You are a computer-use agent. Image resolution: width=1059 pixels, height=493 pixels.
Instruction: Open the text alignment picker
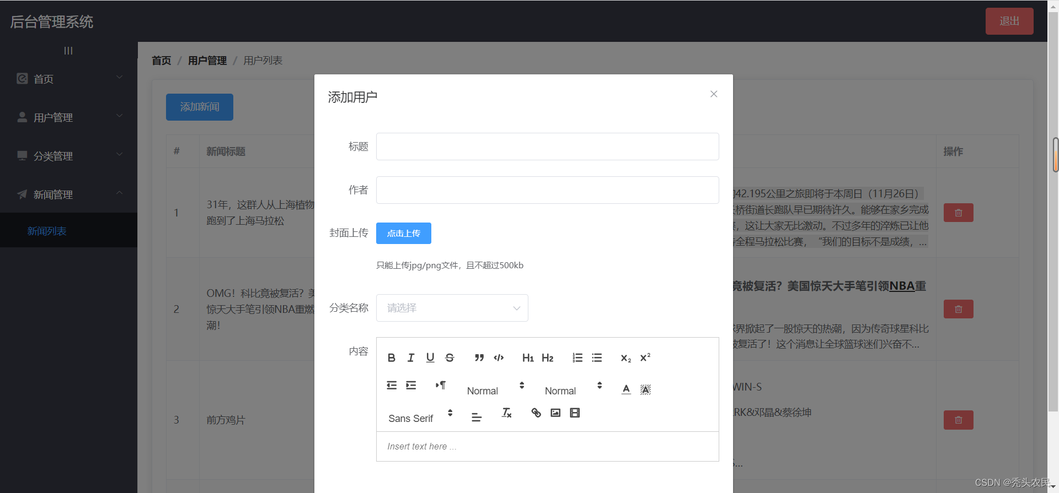[477, 418]
